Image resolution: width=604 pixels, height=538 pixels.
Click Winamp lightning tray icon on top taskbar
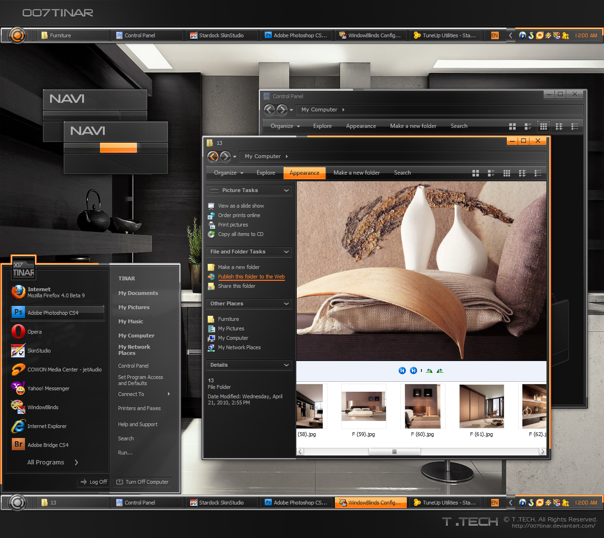[x=548, y=35]
